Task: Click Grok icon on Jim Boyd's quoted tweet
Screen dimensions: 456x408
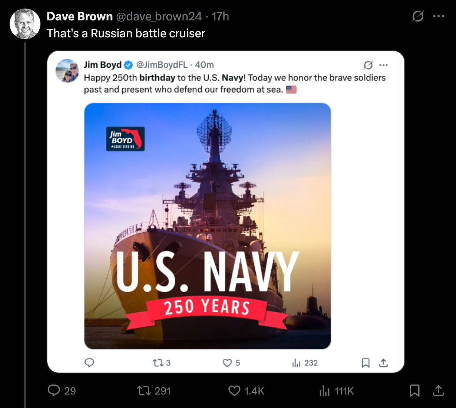Action: coord(368,65)
